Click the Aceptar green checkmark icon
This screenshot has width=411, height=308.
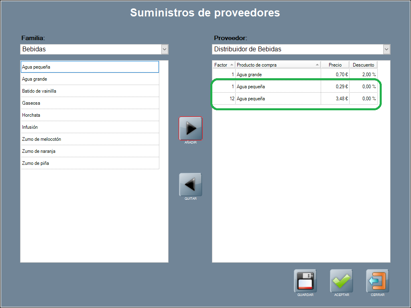(341, 281)
